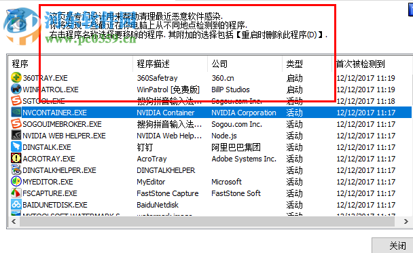Click the 钉钉 description cell

(x=145, y=147)
